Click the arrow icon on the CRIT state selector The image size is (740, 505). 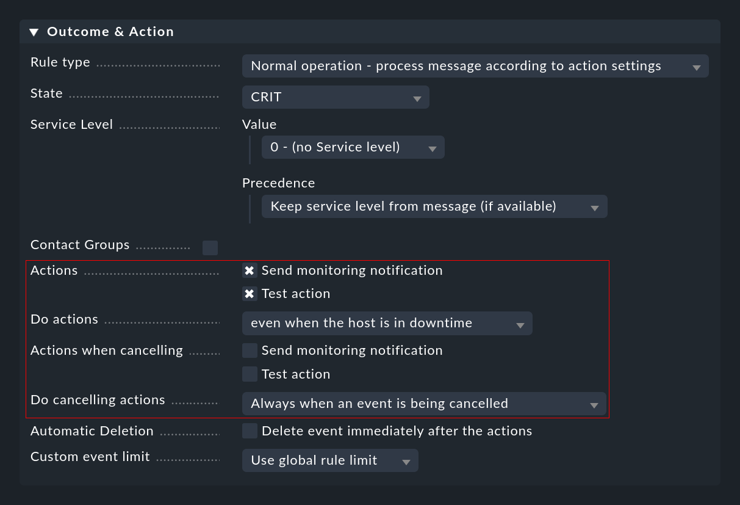coord(418,96)
